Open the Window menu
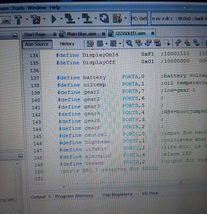This screenshot has width=207, height=214. [37, 8]
